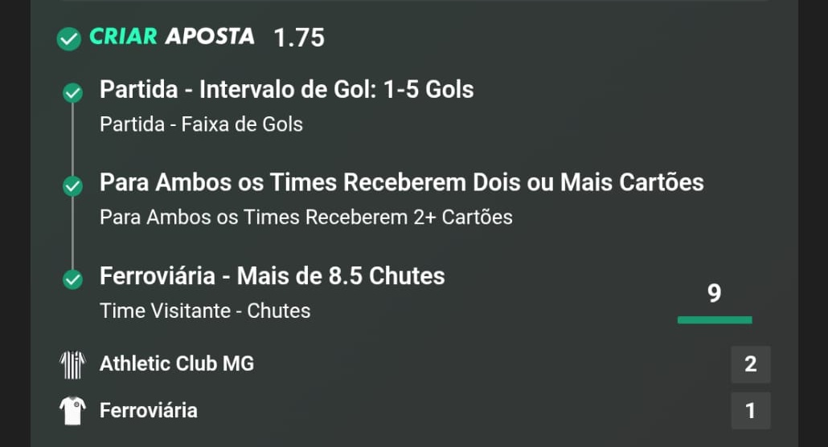
Task: Click the check icon beside Receberem Dois ou Mais Cartões
Action: [x=73, y=186]
